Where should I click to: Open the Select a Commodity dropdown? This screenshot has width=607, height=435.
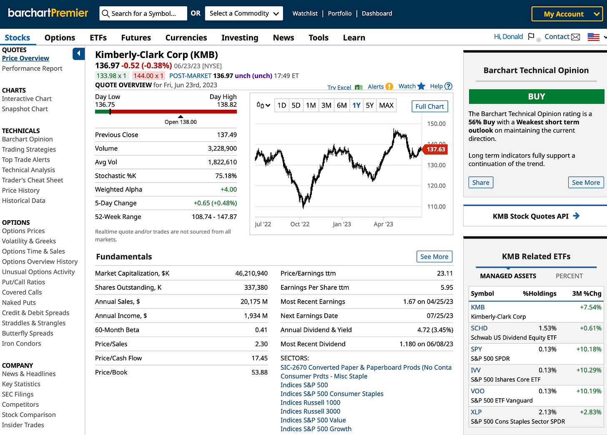click(244, 13)
